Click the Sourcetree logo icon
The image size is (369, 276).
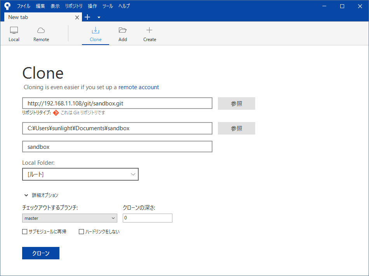7,6
